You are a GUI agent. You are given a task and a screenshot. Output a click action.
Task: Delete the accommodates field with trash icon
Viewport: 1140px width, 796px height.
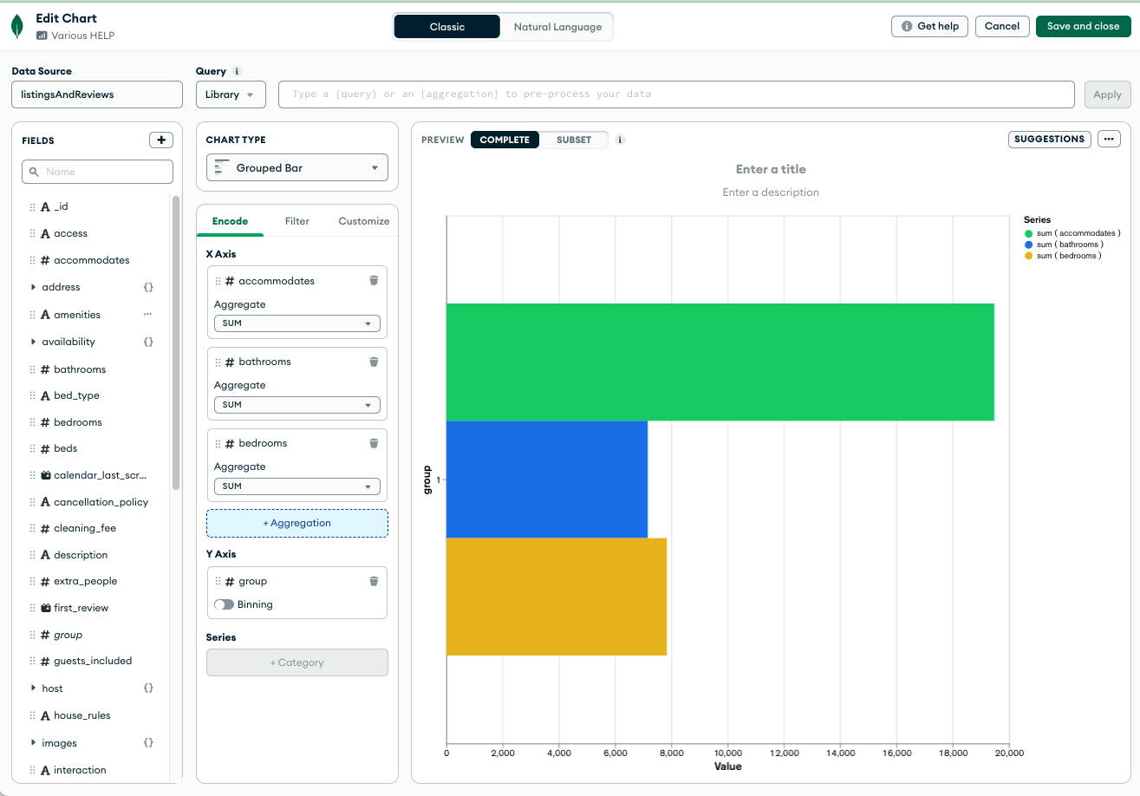click(x=374, y=281)
